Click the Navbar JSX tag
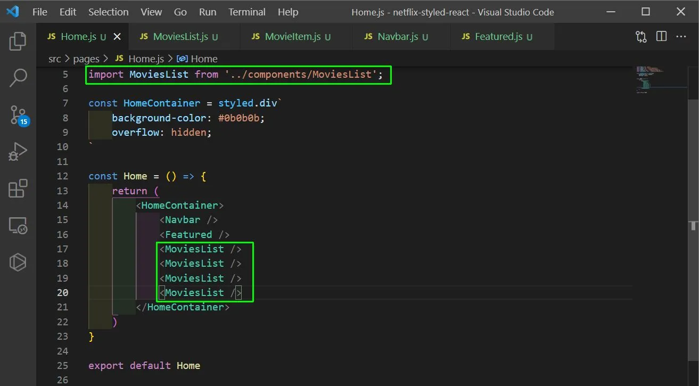 coord(188,220)
